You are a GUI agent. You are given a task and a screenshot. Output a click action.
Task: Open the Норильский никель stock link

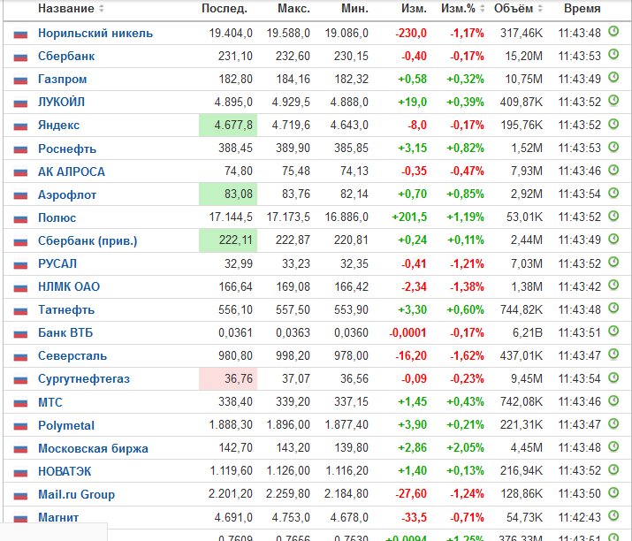95,33
